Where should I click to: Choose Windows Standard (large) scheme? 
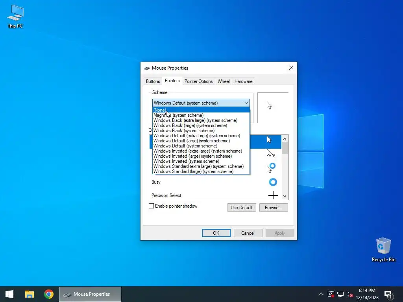tap(201, 171)
